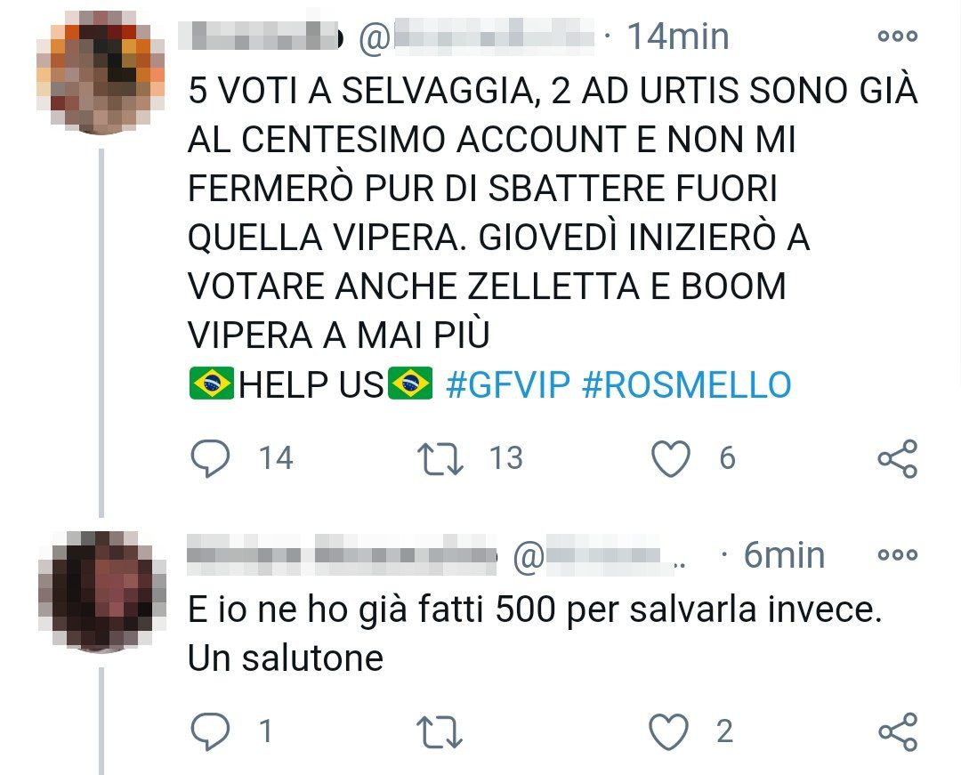The height and width of the screenshot is (775, 961).
Task: Open the 14min timestamp link
Action: coord(678,36)
